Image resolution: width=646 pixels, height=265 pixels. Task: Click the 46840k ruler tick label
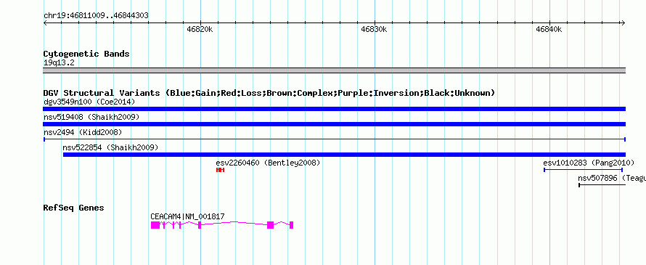549,29
